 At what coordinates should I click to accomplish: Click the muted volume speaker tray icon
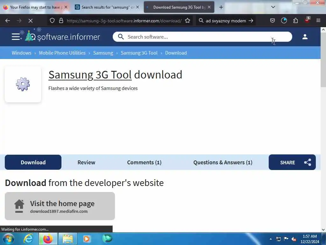pyautogui.click(x=294, y=239)
